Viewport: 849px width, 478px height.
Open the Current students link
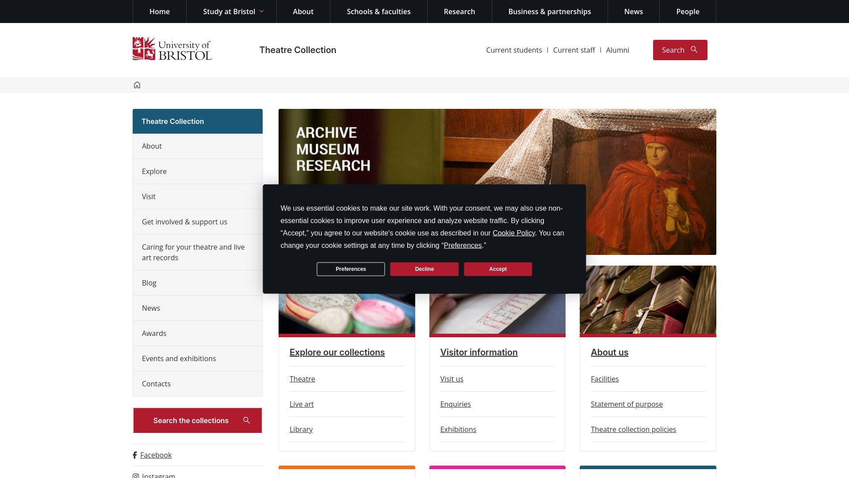click(514, 50)
